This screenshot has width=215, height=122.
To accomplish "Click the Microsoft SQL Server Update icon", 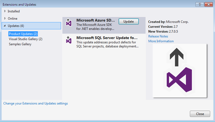I will [x=69, y=40].
